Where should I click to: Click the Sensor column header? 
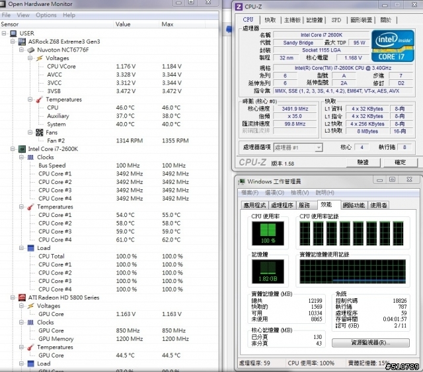coord(56,24)
